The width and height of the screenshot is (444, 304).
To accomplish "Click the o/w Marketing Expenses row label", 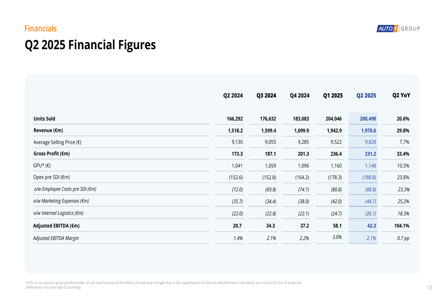I will pos(61,201).
